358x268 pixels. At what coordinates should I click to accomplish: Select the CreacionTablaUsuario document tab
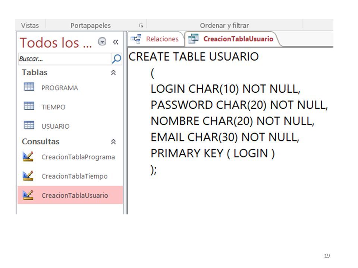[231, 39]
